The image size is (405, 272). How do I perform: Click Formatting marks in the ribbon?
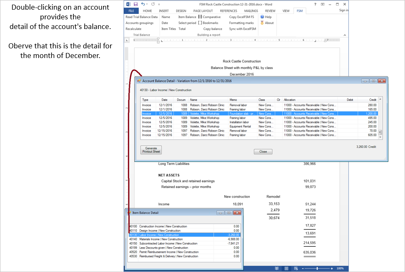[x=241, y=23]
